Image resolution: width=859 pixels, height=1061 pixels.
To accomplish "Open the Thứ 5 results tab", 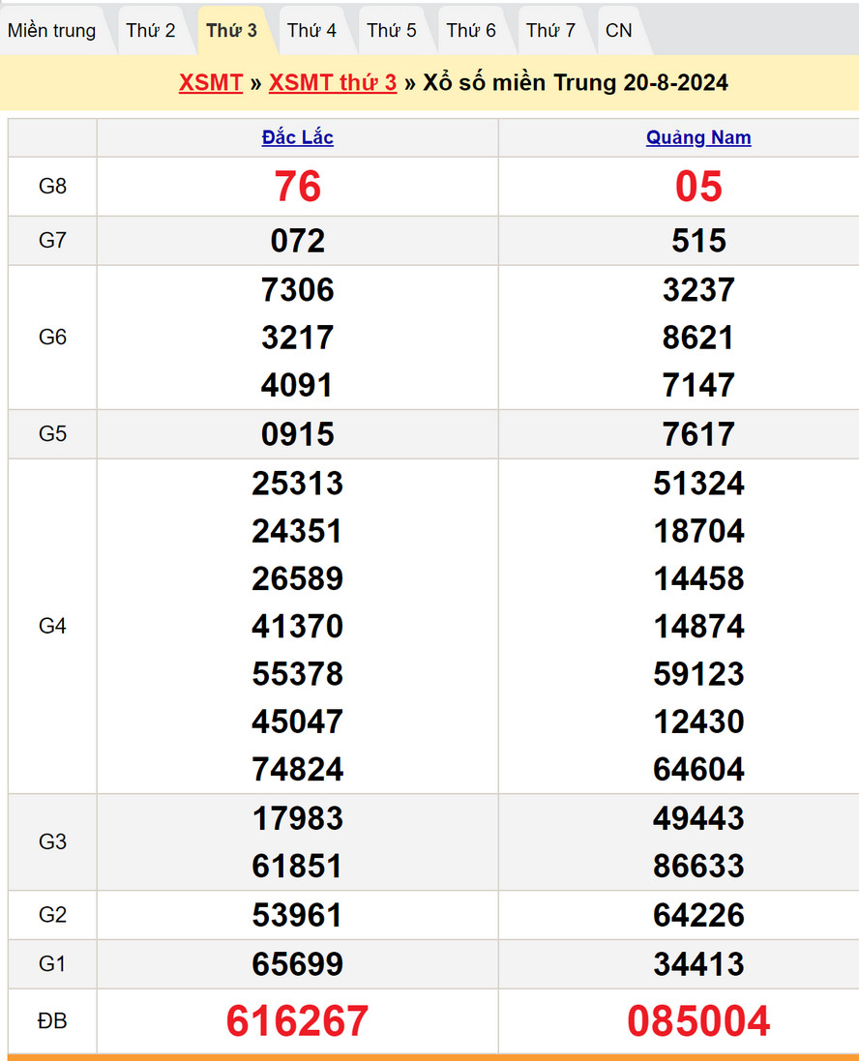I will pos(392,31).
